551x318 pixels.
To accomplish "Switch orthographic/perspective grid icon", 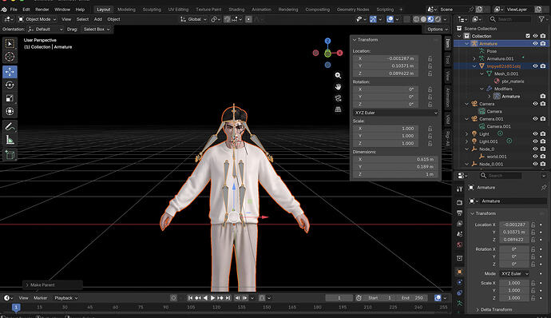I will [x=338, y=109].
